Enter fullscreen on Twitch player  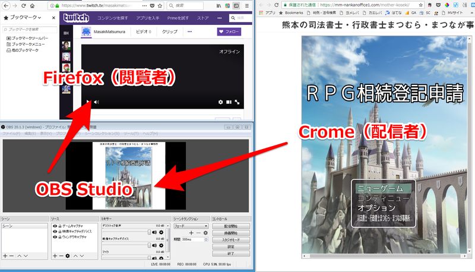pos(237,102)
